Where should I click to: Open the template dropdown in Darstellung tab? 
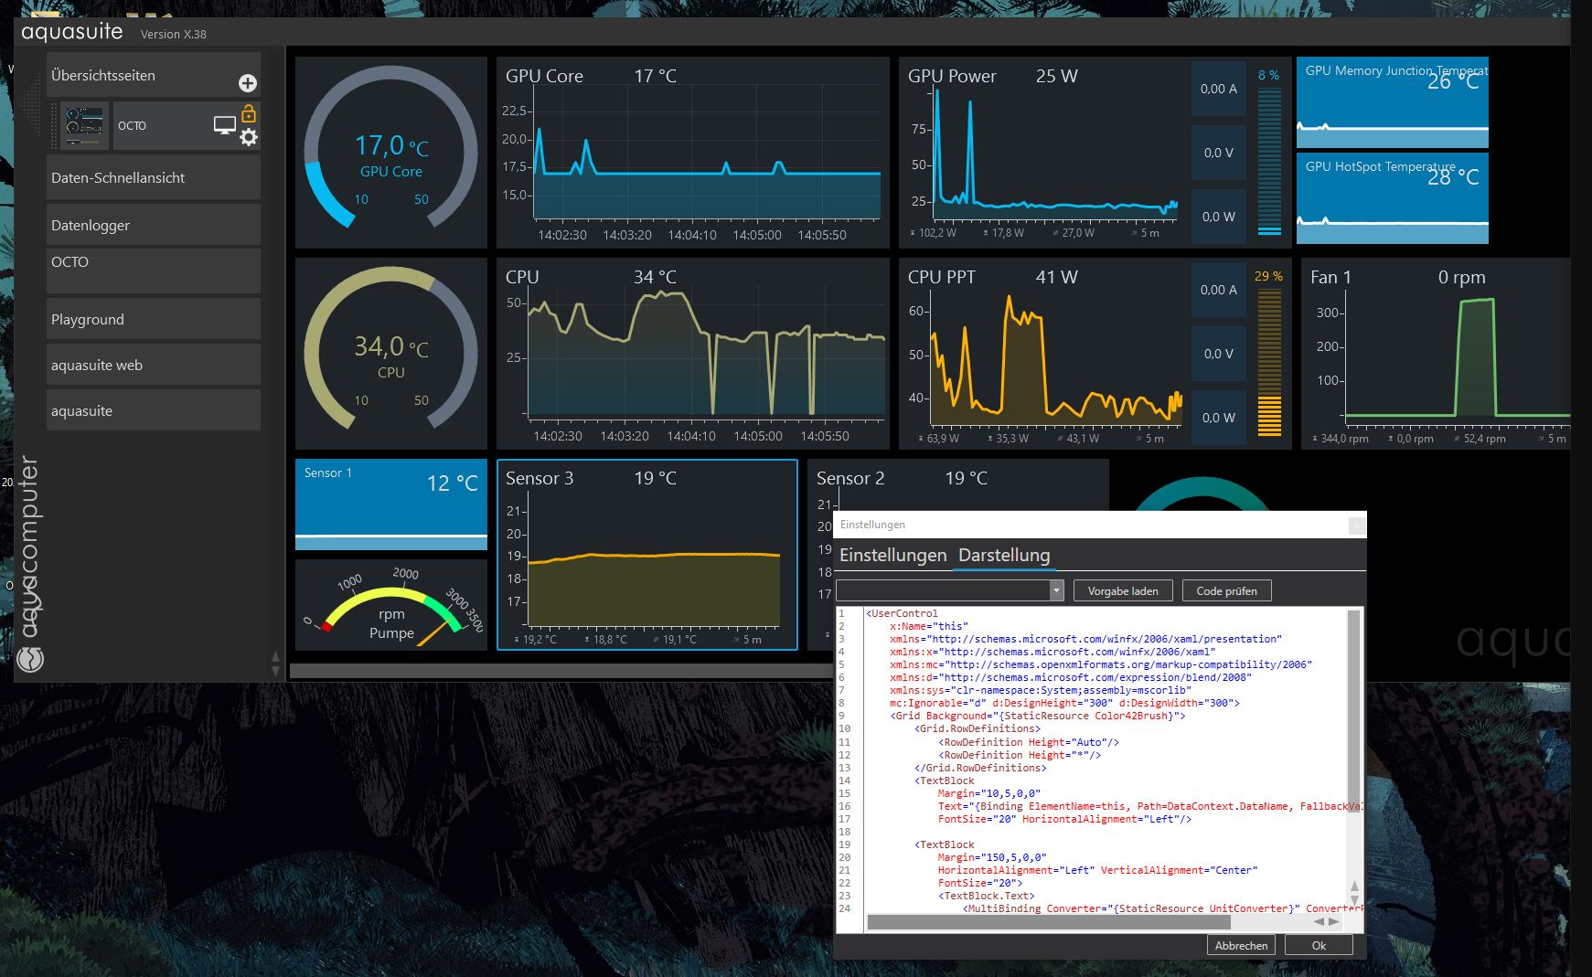1056,590
